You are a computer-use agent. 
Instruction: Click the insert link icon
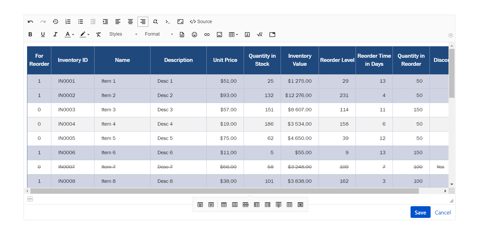[207, 35]
